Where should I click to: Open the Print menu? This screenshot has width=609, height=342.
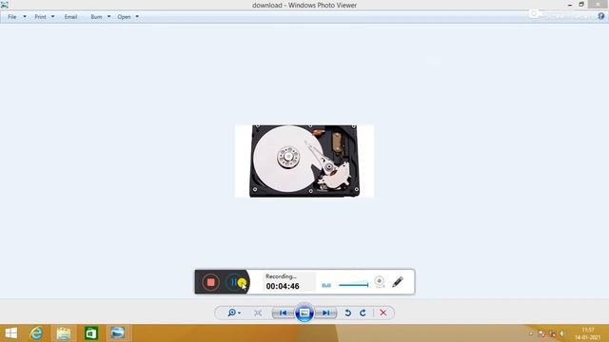(40, 17)
